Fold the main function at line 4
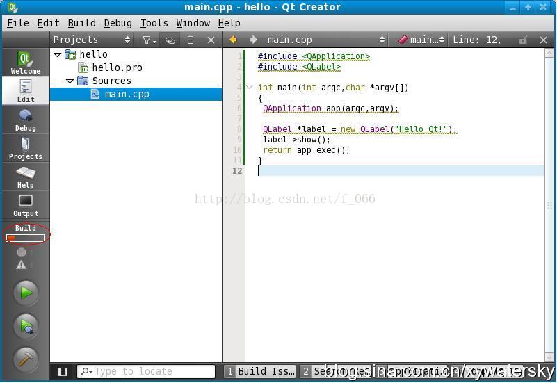Screen dimensions: 557x383 click(x=250, y=87)
